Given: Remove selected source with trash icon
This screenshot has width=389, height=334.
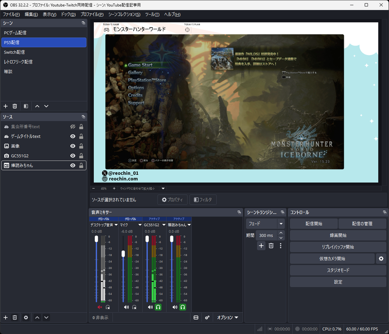Looking at the screenshot, I should click(x=15, y=317).
